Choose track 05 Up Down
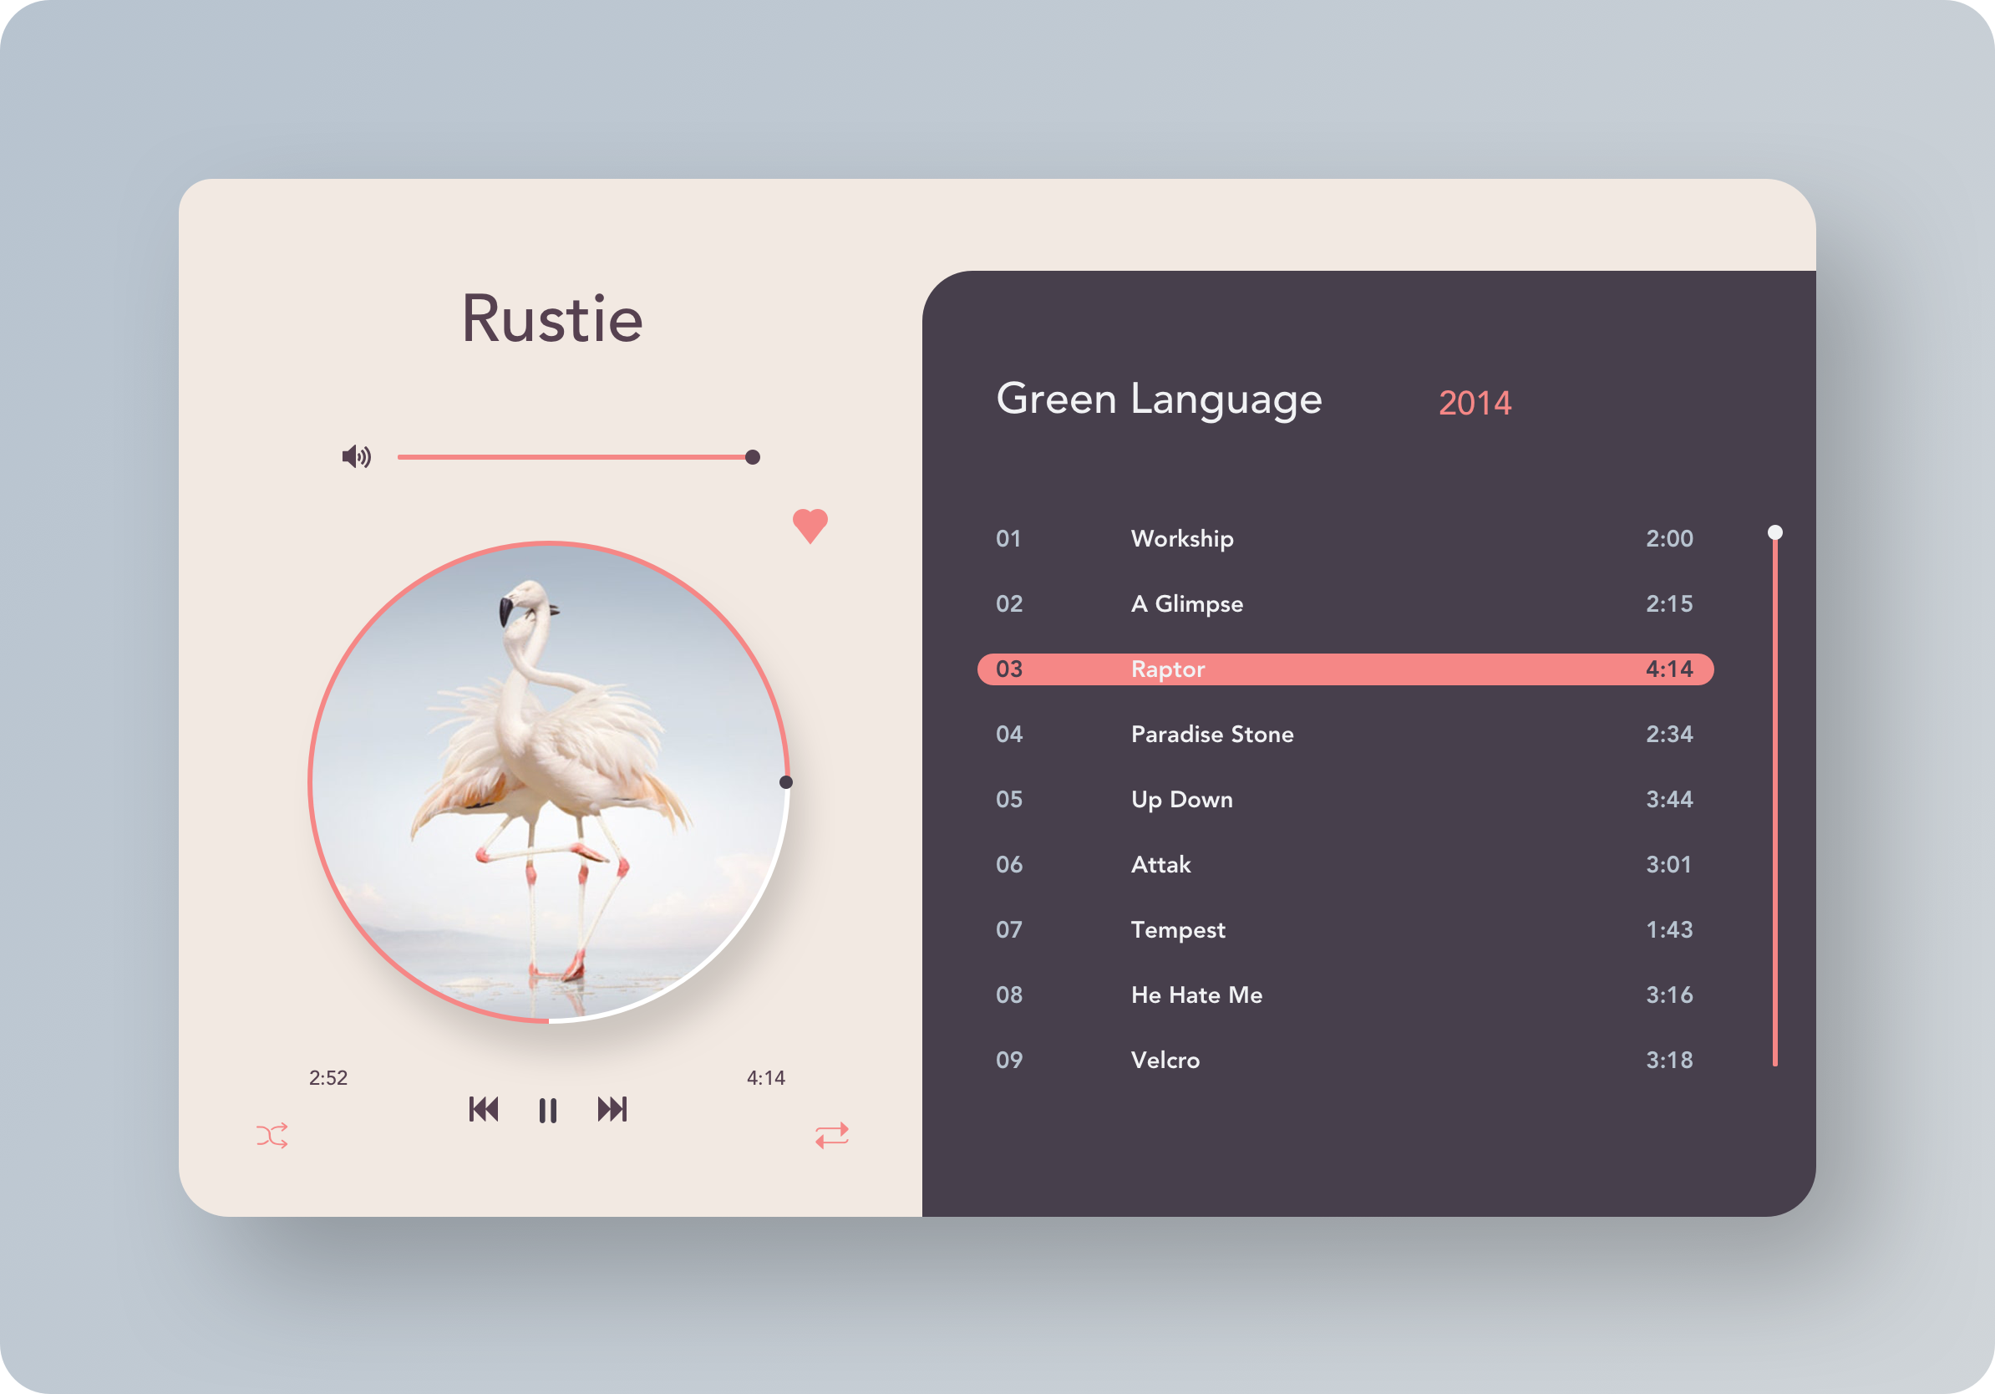 point(1180,800)
